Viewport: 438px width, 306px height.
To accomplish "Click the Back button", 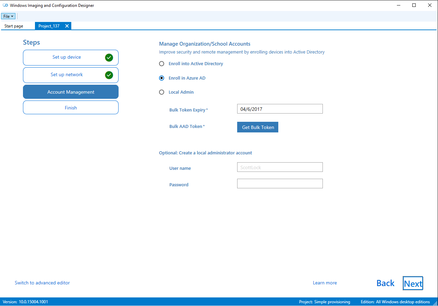I will click(385, 283).
